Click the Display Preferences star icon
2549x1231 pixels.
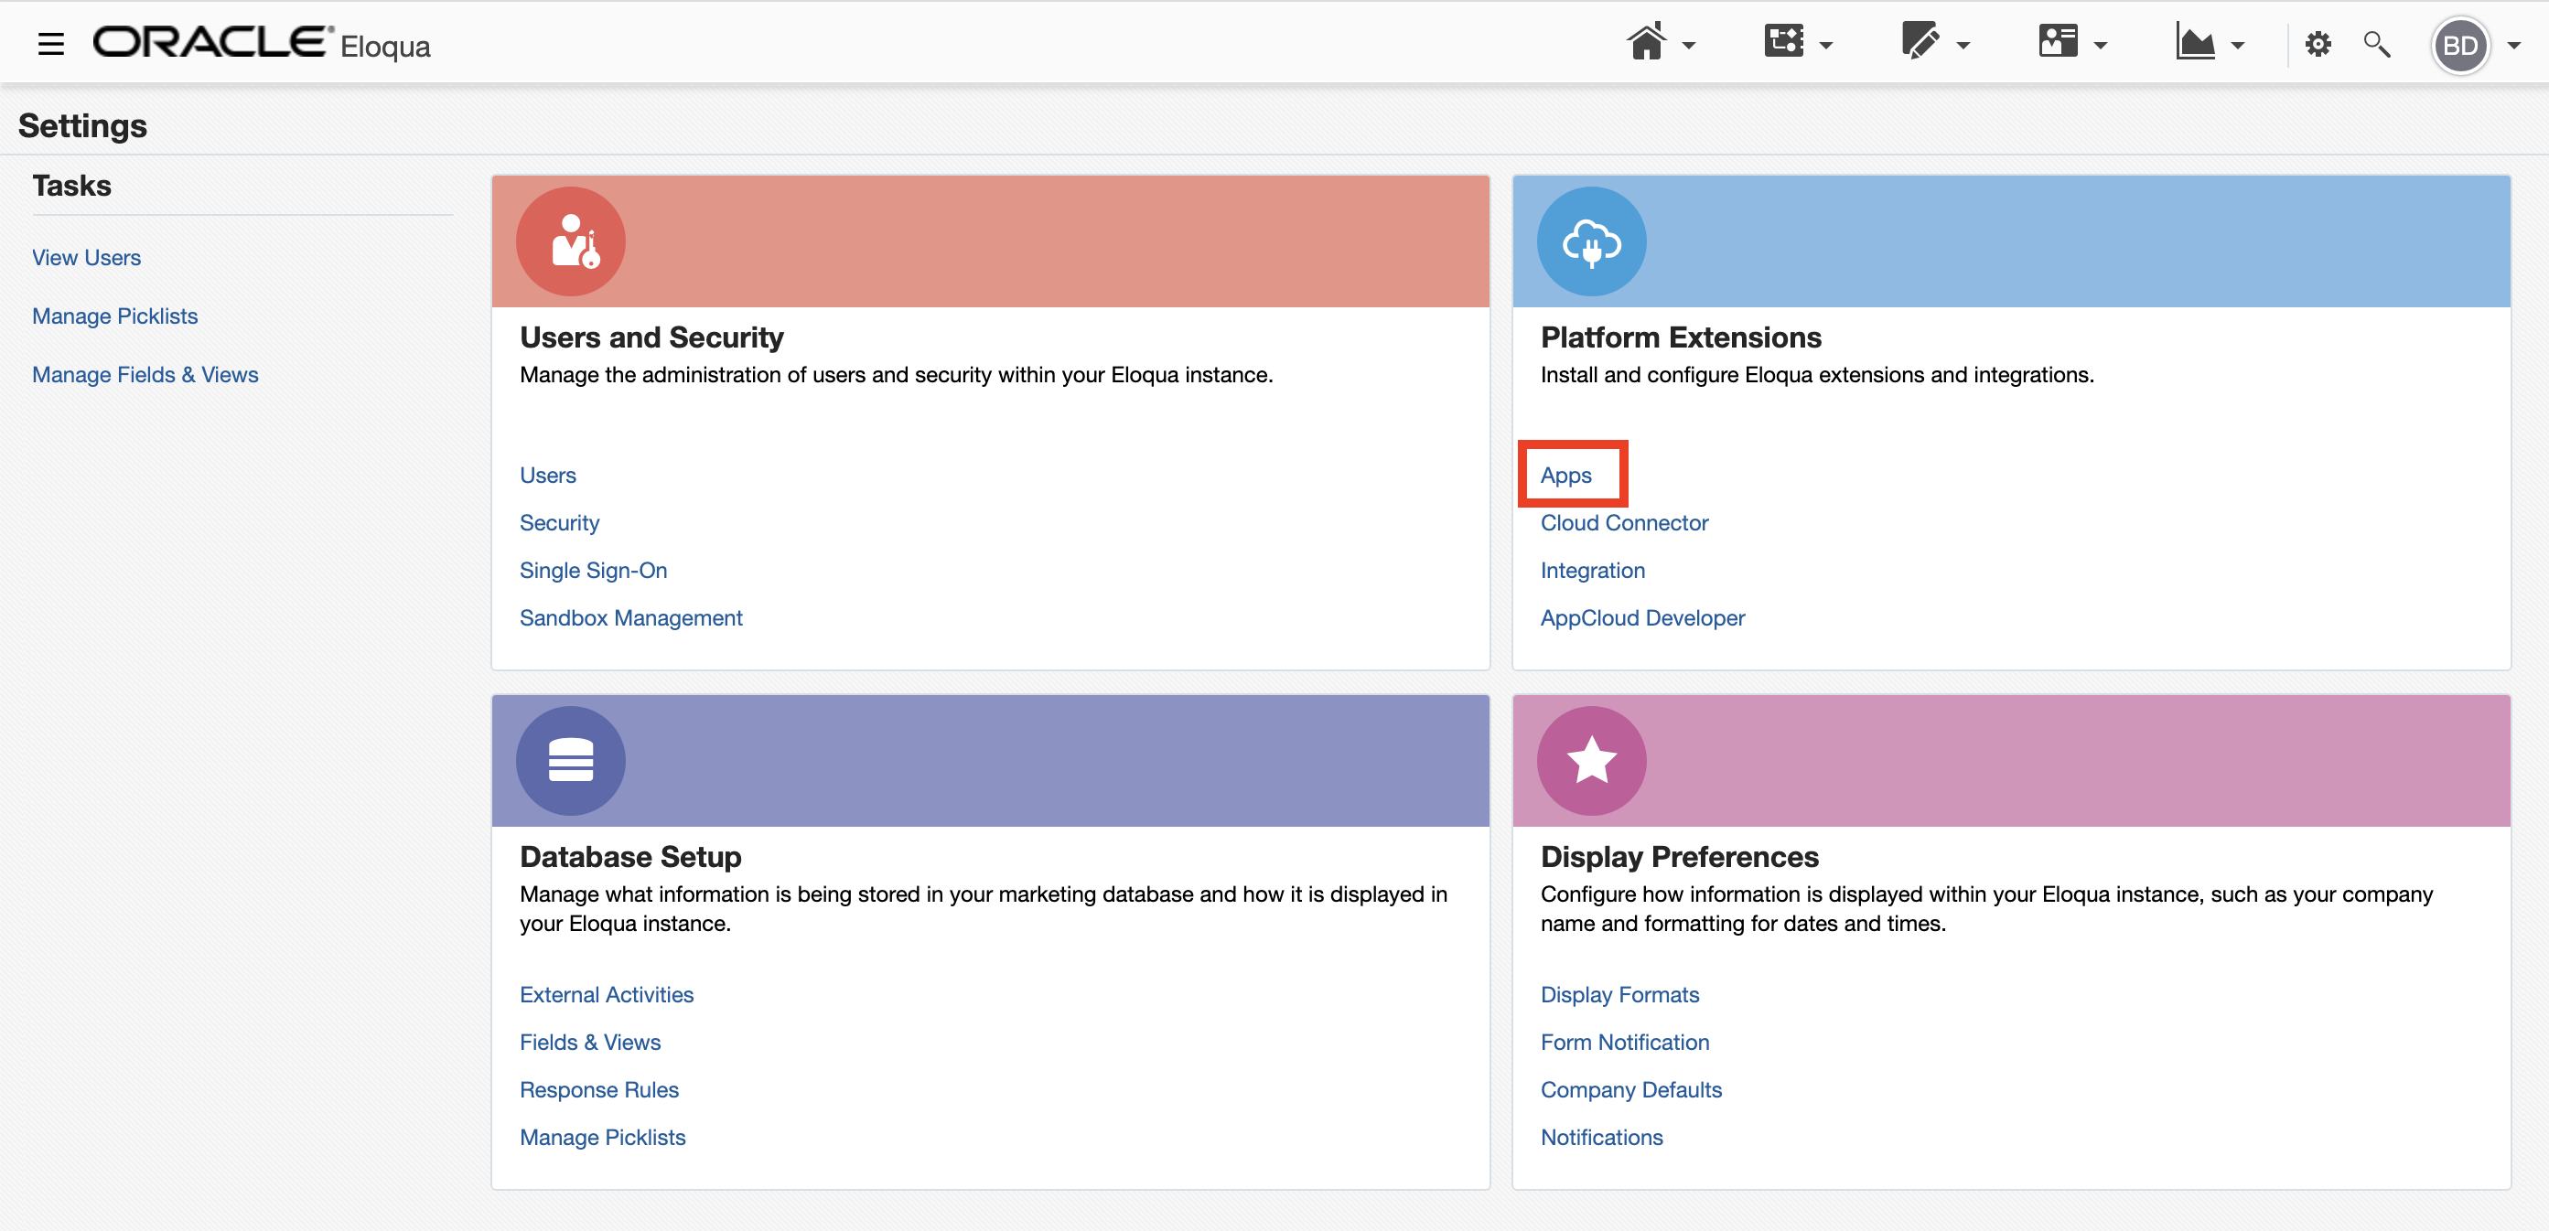[x=1591, y=760]
